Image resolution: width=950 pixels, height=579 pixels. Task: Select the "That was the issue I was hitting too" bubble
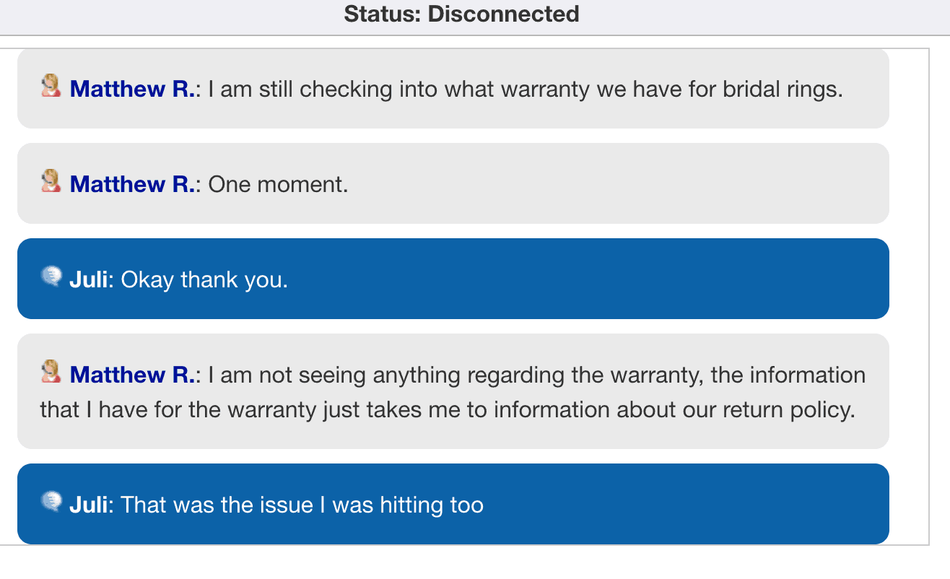click(453, 503)
